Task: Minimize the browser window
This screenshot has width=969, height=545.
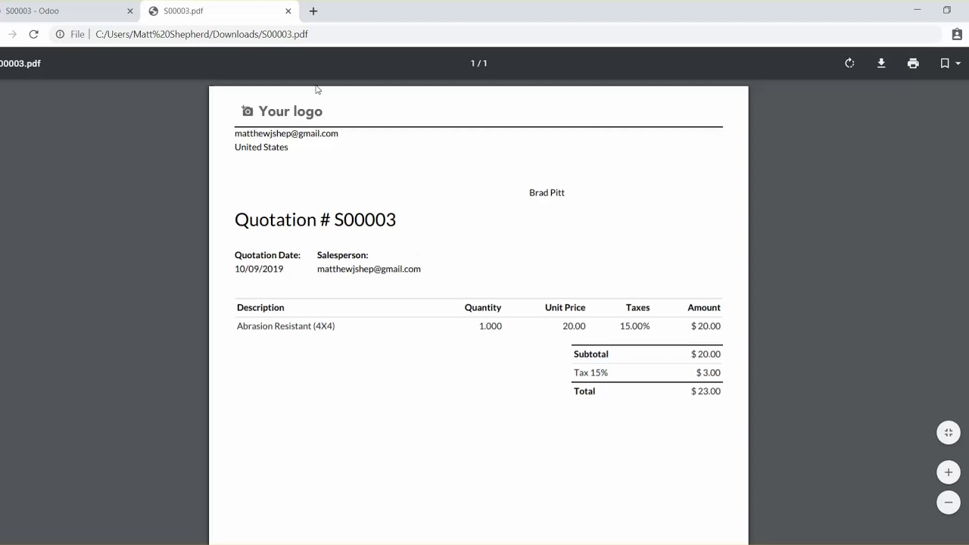Action: coord(917,10)
